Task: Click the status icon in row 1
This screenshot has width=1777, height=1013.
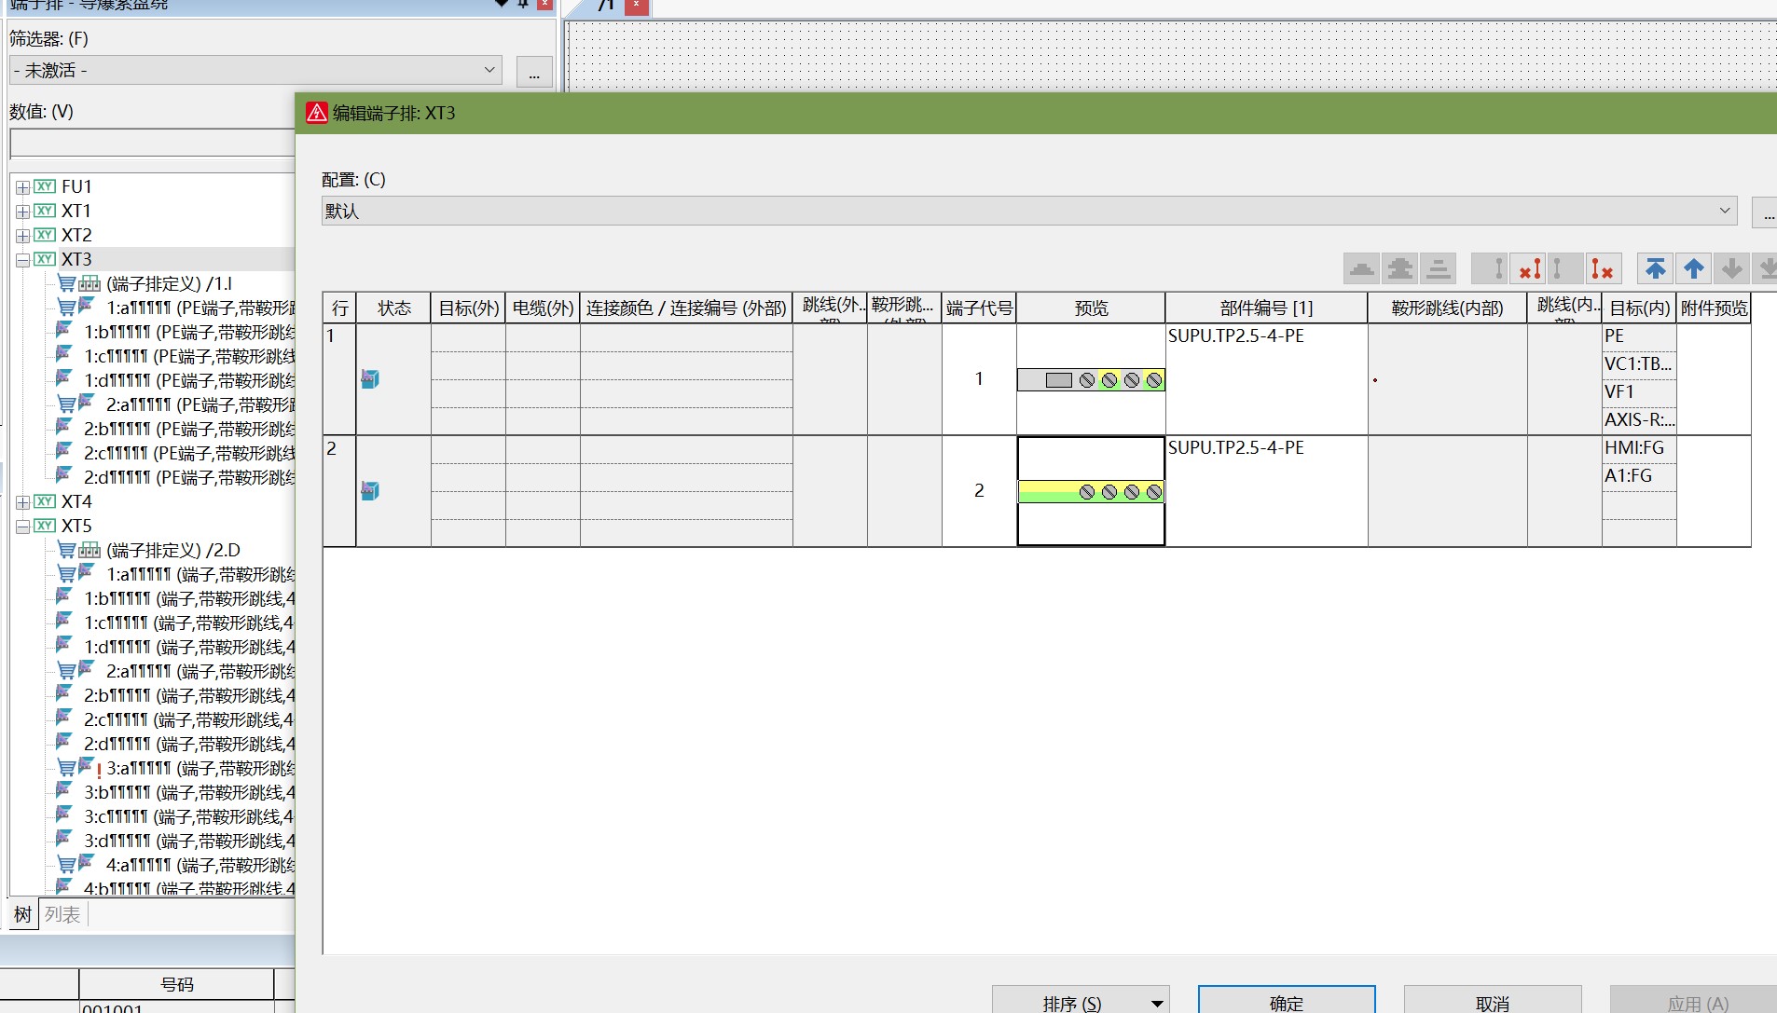Action: point(370,379)
